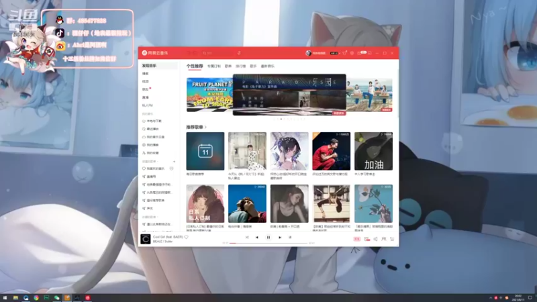This screenshot has height=302, width=537.
Task: Collapse the 收藏的歌单 section
Action: click(x=150, y=217)
